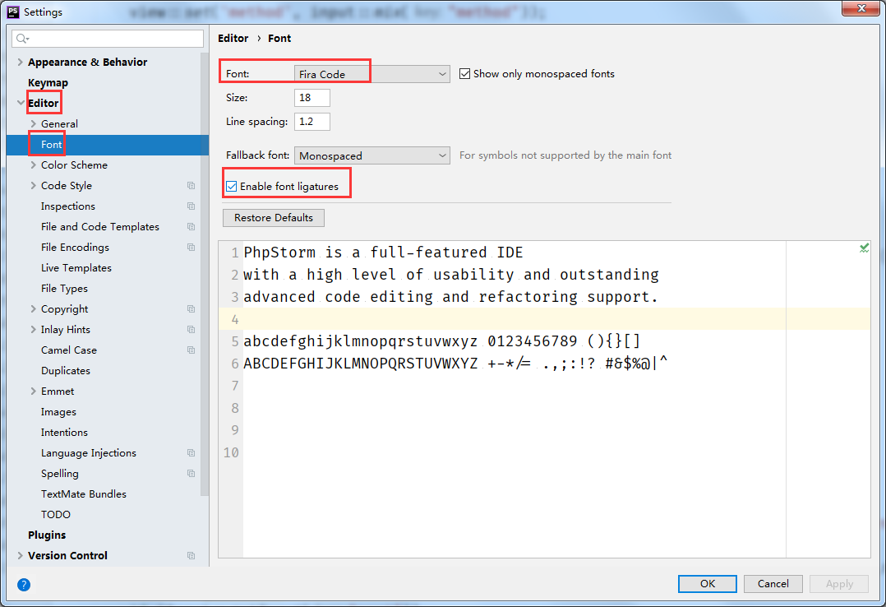Expand the Color Scheme node
The width and height of the screenshot is (886, 607).
[x=34, y=165]
